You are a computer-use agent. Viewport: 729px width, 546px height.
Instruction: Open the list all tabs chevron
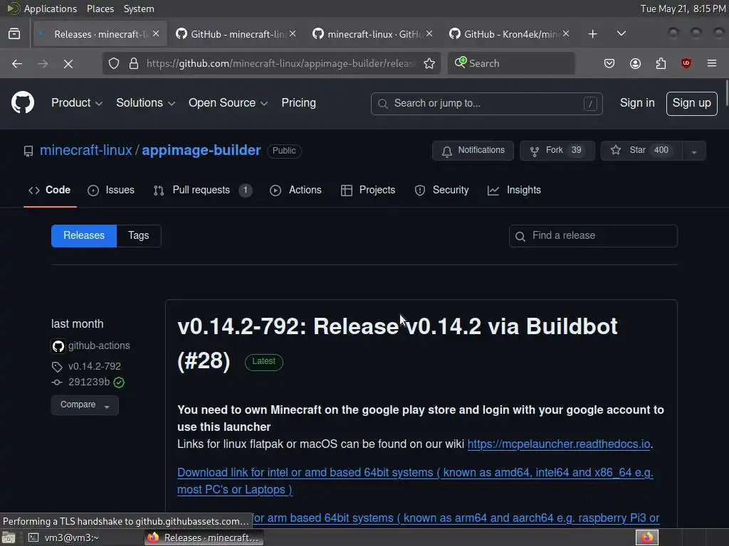(x=621, y=34)
